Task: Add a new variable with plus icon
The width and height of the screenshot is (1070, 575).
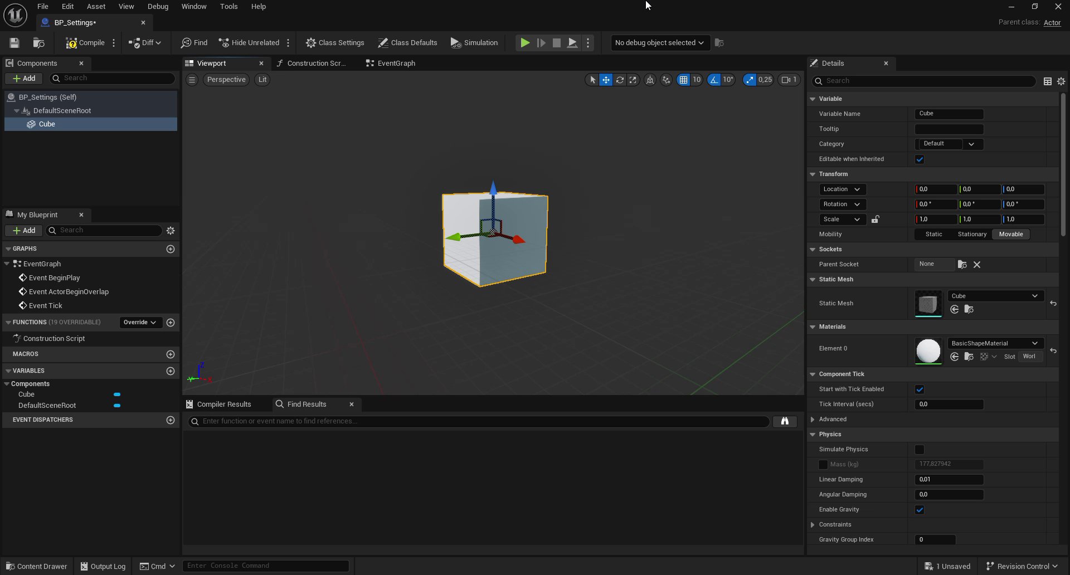Action: 171,371
